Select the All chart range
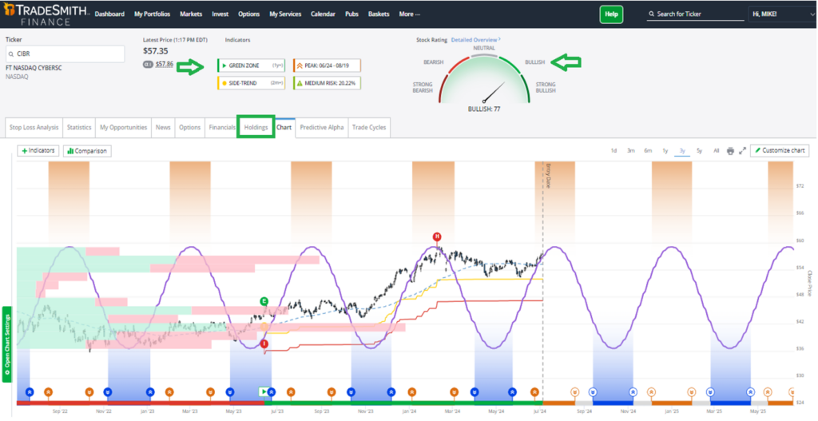Viewport: 818px width, 421px height. click(x=717, y=151)
